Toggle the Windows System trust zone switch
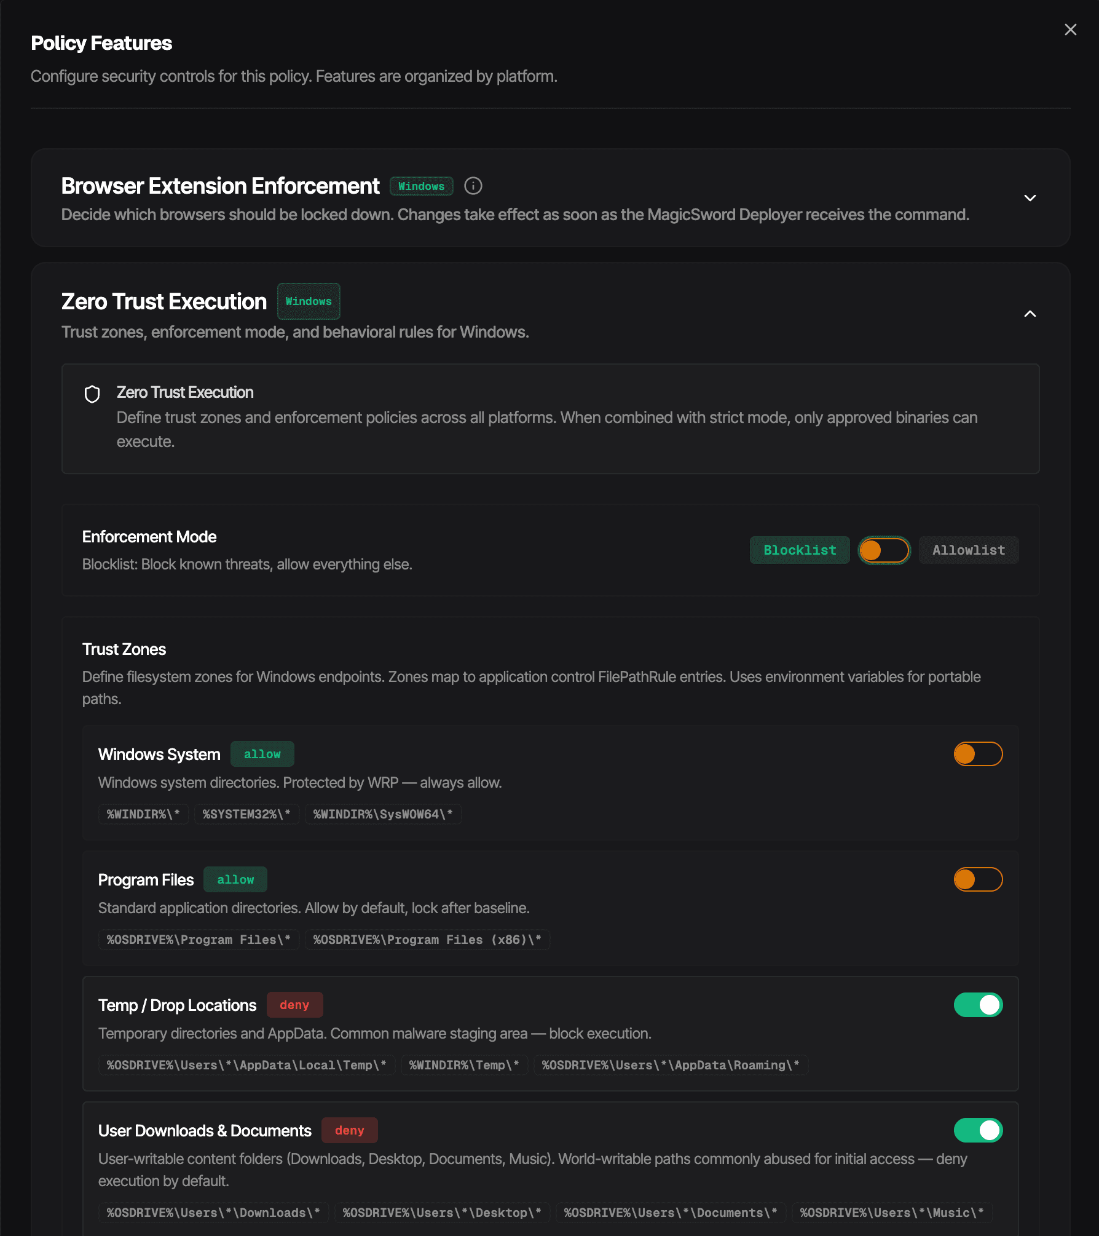 tap(978, 753)
